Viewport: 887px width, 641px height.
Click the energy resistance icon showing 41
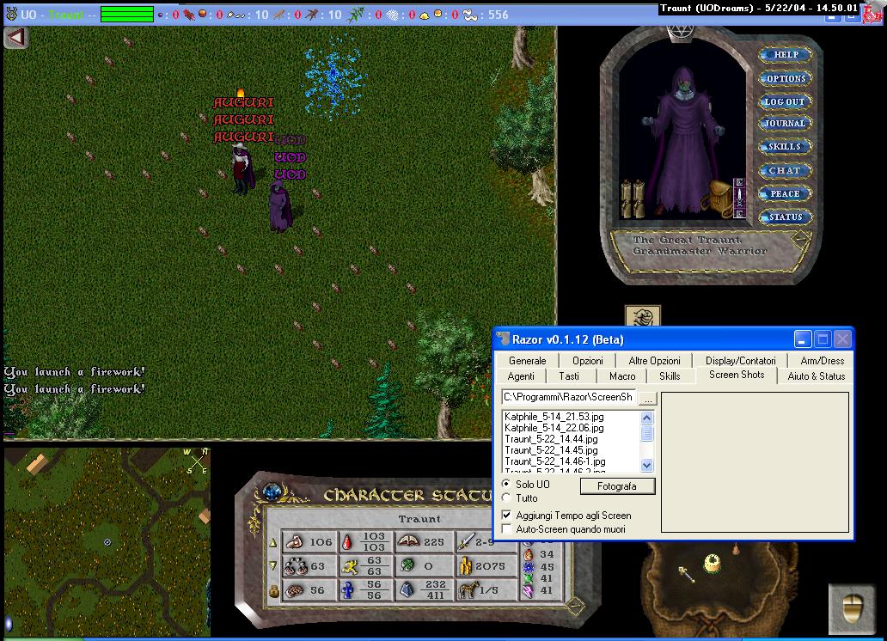coord(529,591)
